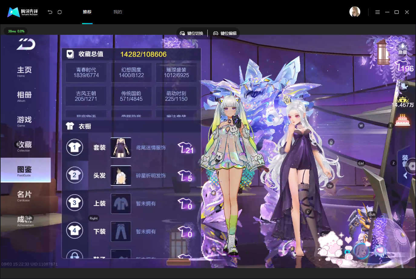Click the 键位切换 button
Screen dimensions: 416x279
point(192,33)
